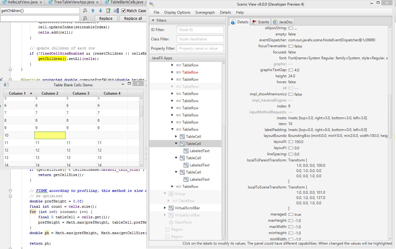Toggle the focusTraversable property value
This screenshot has width=396, height=249.
click(x=291, y=46)
